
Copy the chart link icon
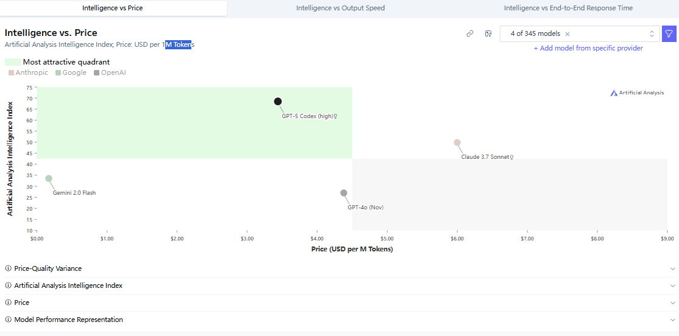click(x=470, y=33)
